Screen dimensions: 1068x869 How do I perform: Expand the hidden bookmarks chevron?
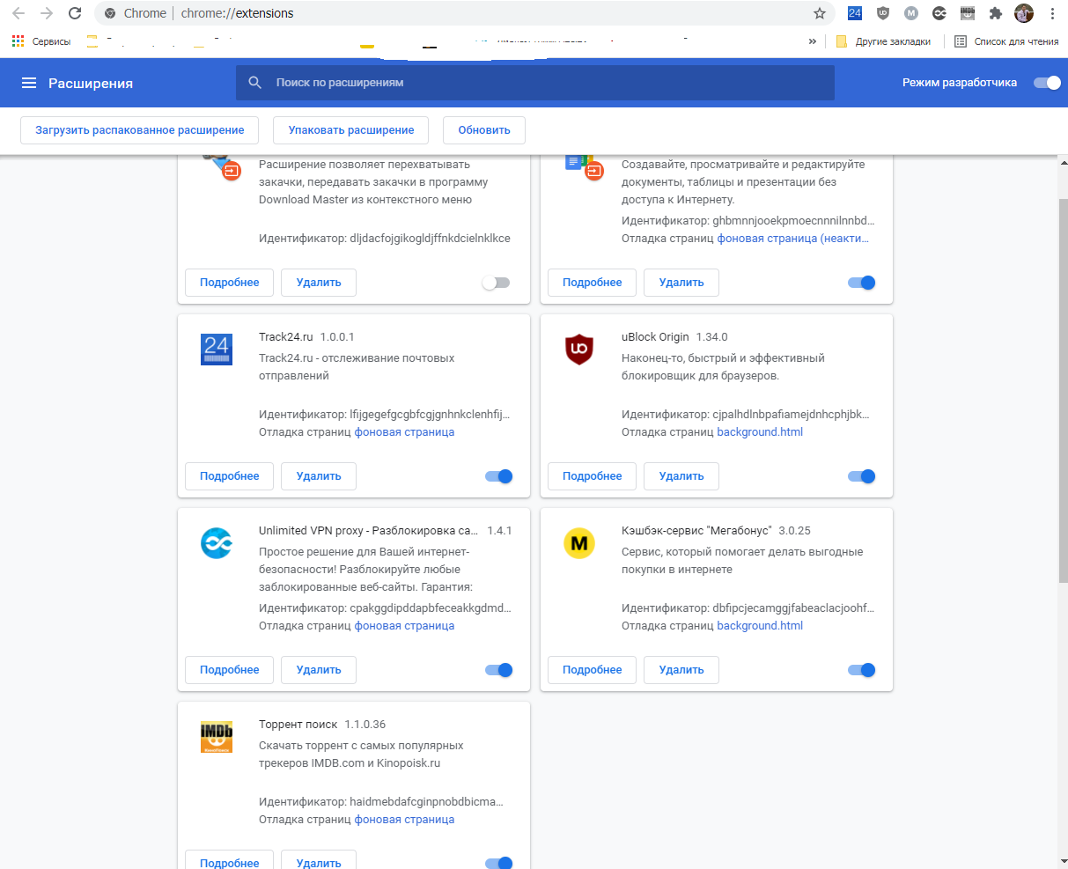pos(812,41)
